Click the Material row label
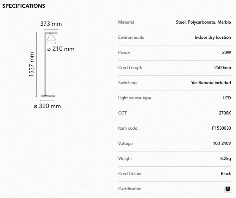 click(x=126, y=22)
